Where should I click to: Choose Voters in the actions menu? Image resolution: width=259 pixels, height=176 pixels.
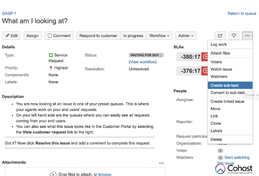coord(230,62)
